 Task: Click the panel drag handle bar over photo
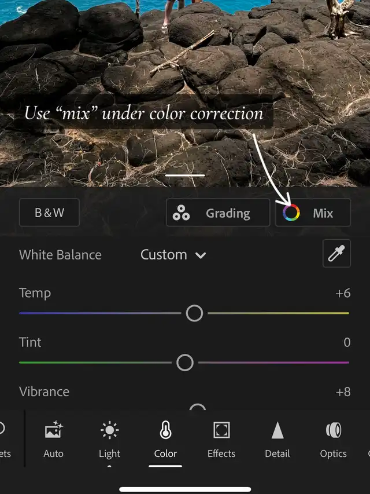pos(185,175)
